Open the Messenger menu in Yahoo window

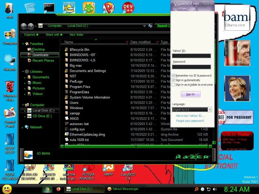pyautogui.click(x=179, y=8)
